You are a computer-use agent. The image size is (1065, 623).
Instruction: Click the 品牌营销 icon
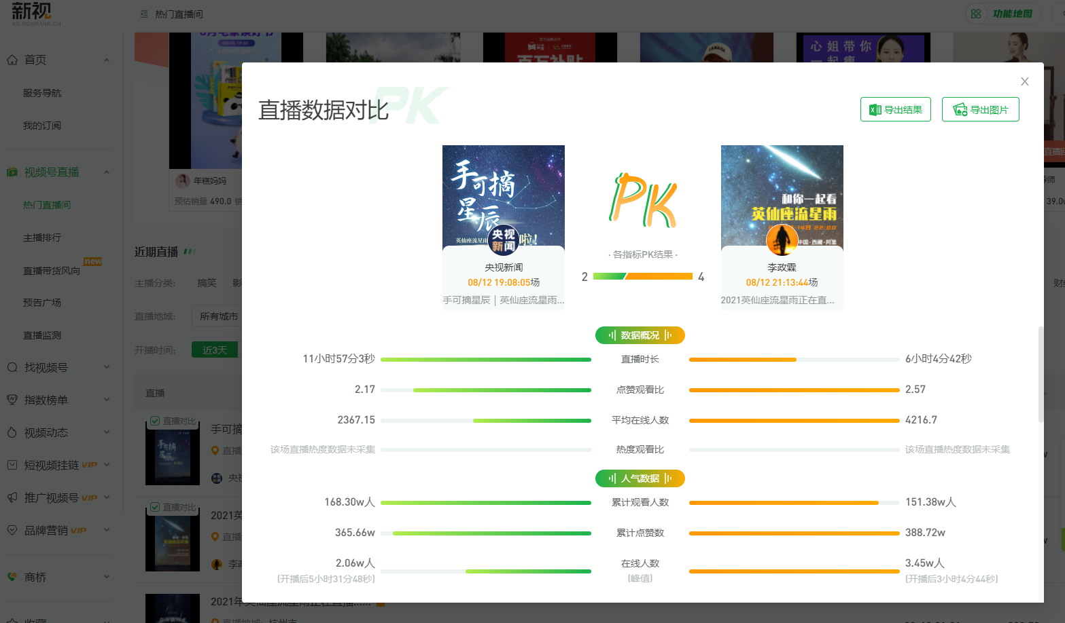point(12,530)
